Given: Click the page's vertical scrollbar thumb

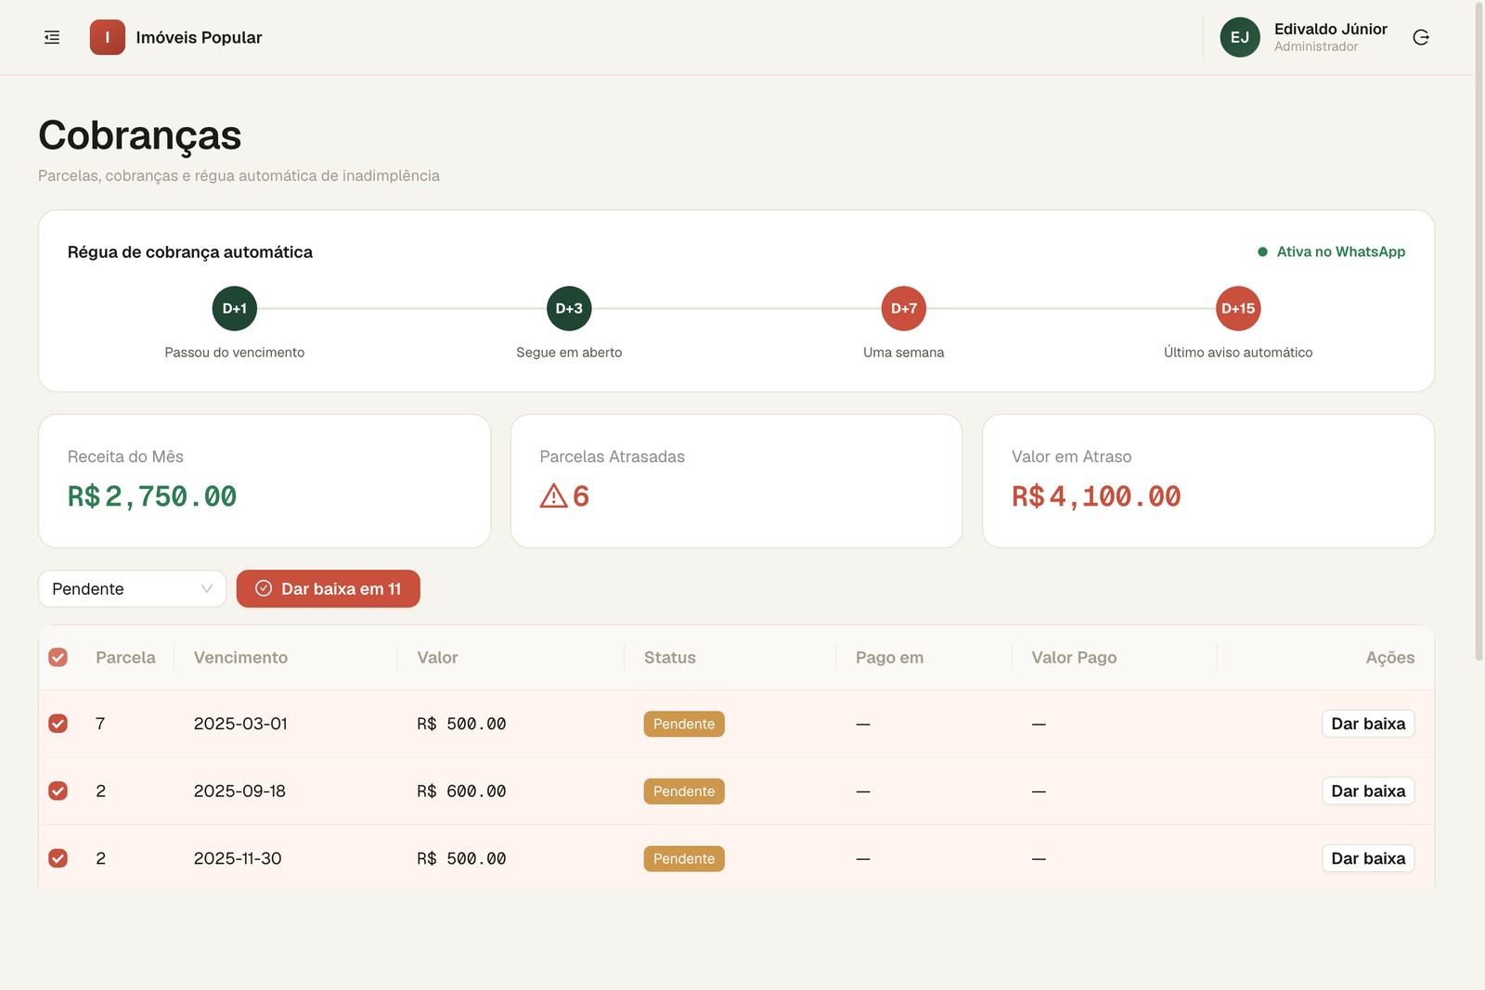Looking at the screenshot, I should click(1479, 331).
